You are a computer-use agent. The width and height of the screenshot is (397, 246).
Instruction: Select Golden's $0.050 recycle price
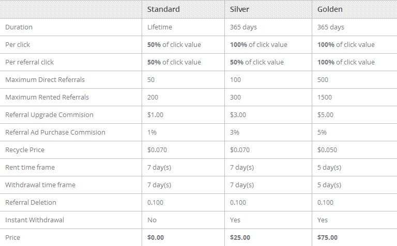pyautogui.click(x=327, y=150)
